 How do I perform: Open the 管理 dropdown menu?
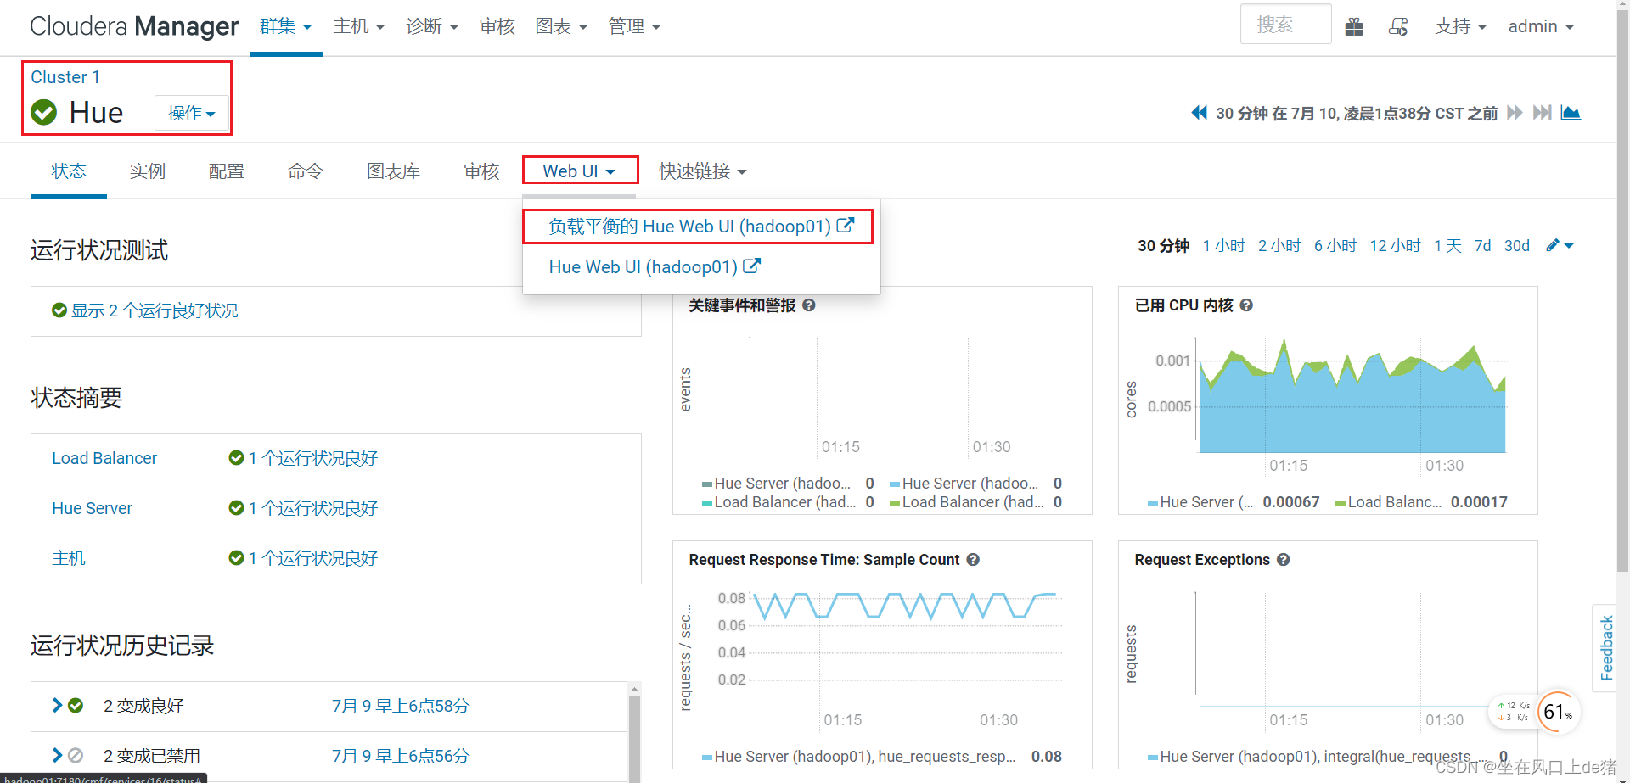click(634, 26)
